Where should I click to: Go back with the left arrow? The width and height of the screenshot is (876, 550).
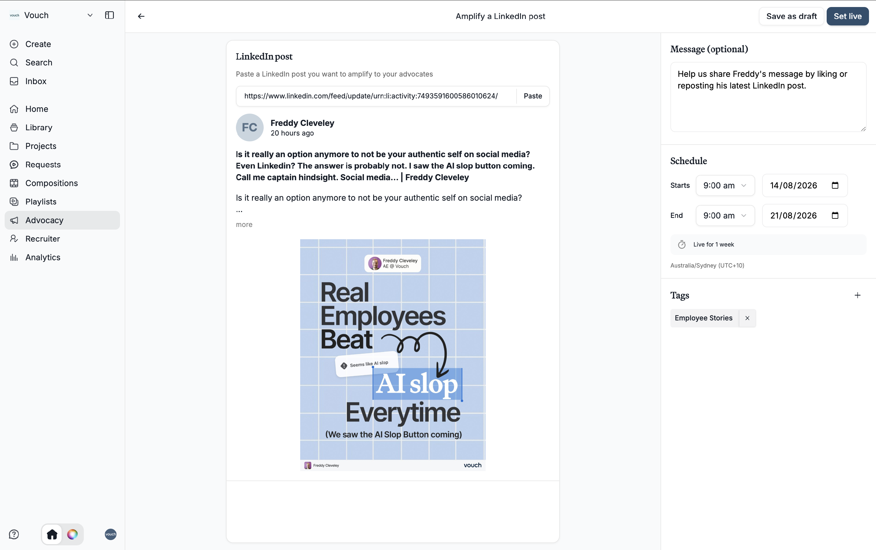[x=141, y=16]
